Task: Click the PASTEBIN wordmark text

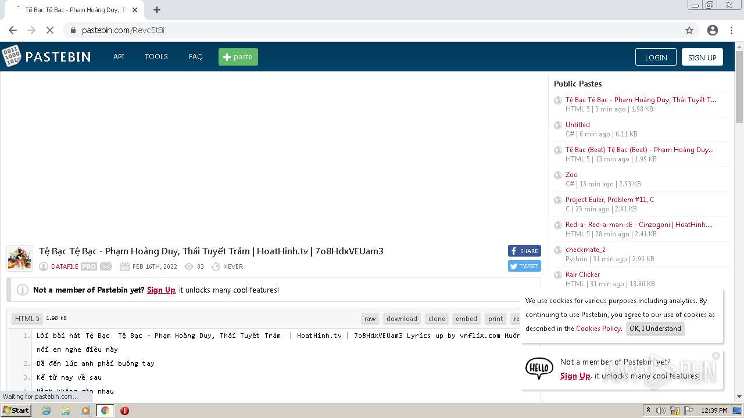Action: pos(58,57)
